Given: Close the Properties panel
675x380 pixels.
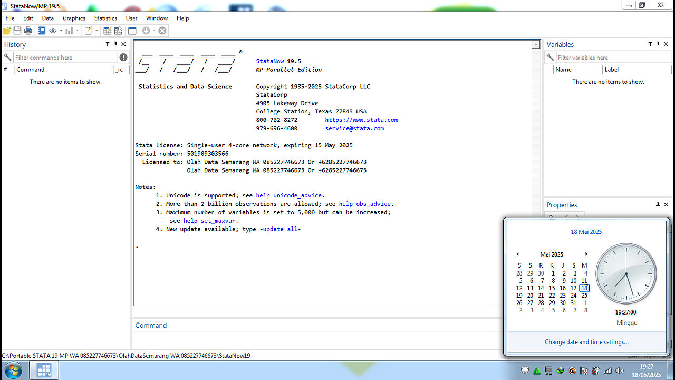Looking at the screenshot, I should coord(666,205).
